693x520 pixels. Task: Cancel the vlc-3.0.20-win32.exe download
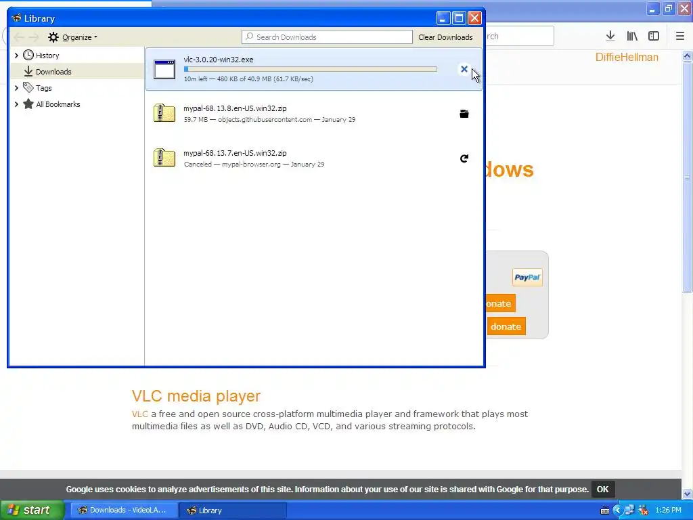click(x=464, y=69)
